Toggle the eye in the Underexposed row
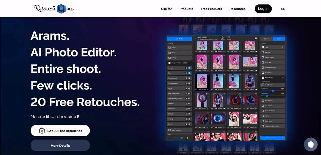 (x=189, y=83)
